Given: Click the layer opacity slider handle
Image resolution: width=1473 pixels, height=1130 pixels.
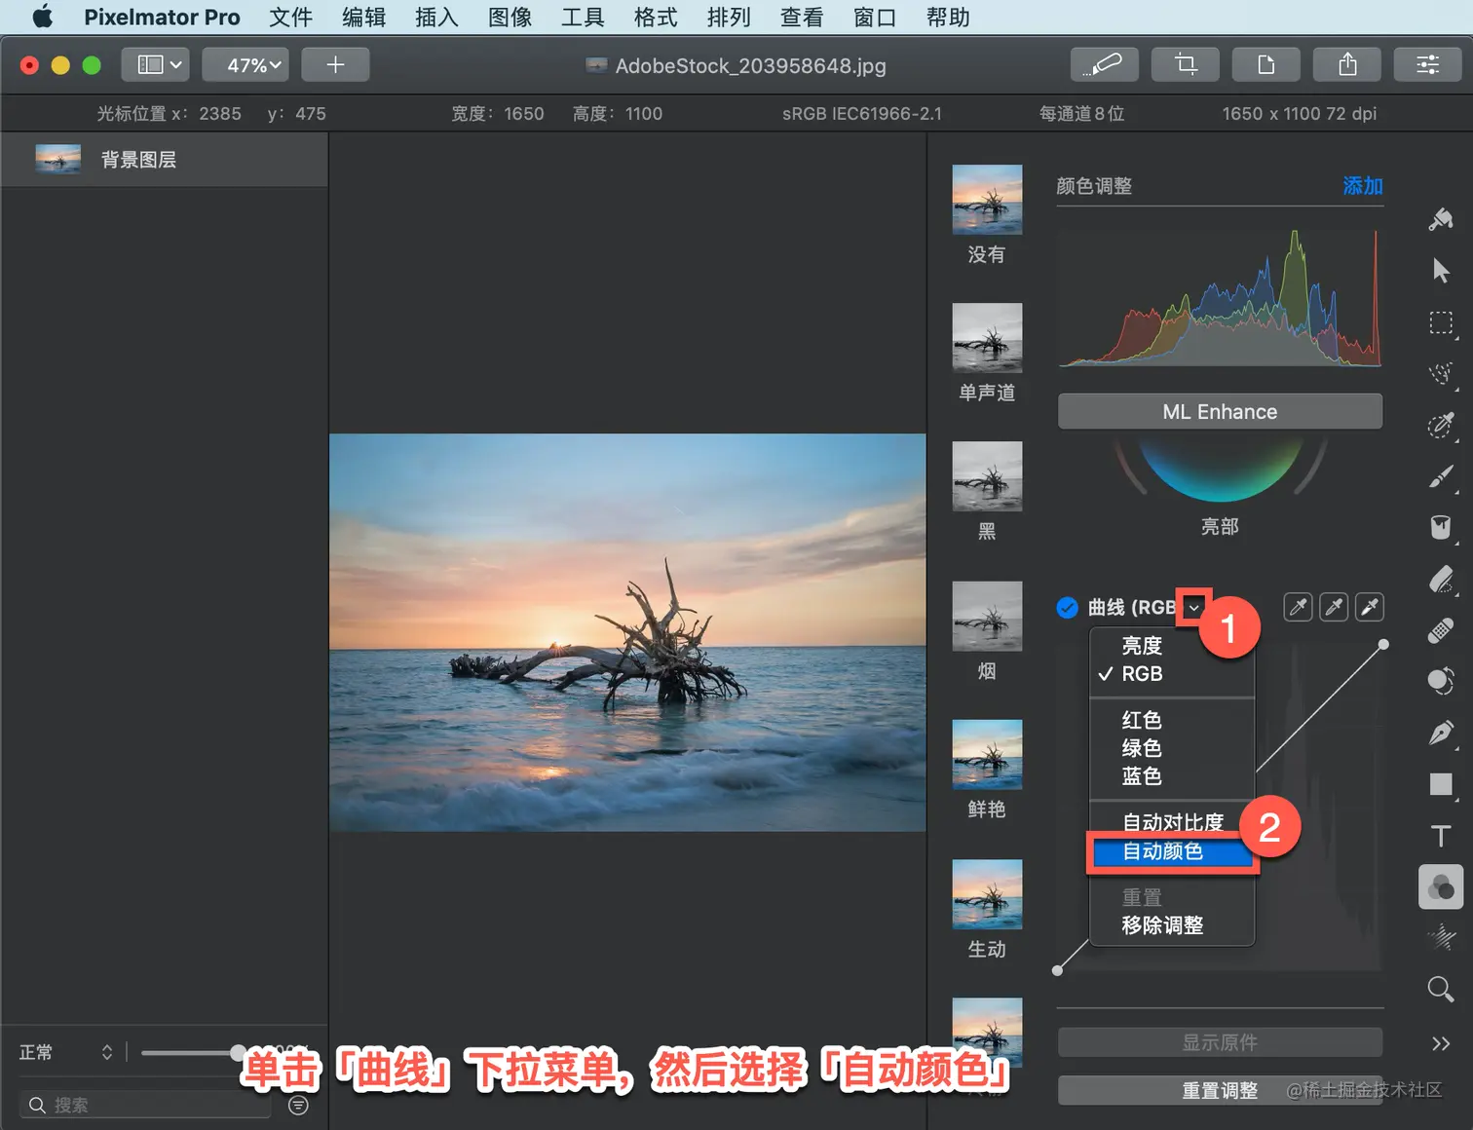Looking at the screenshot, I should coord(238,1052).
